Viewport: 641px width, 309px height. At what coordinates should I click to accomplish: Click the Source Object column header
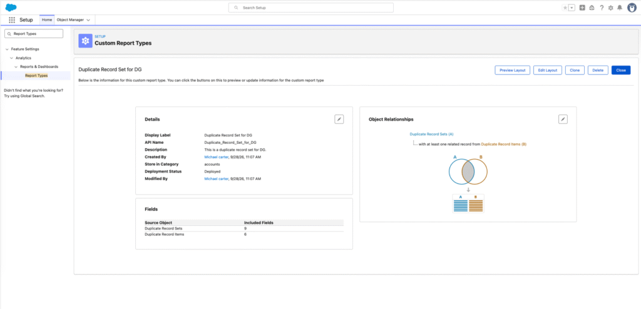[158, 223]
